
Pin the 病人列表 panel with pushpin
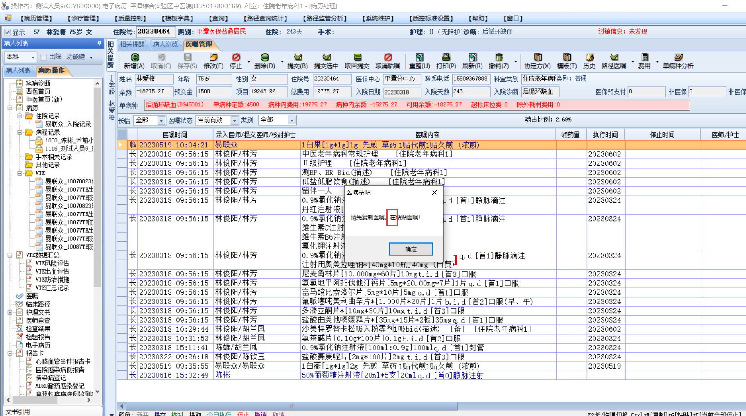point(99,43)
